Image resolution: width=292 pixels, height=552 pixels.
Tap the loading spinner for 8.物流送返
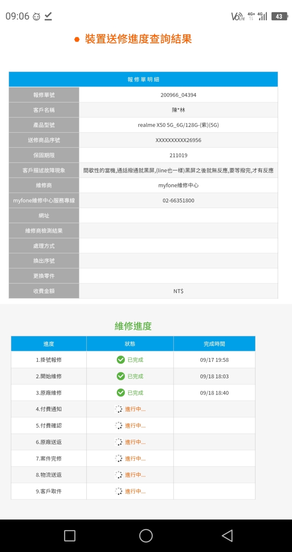(118, 474)
